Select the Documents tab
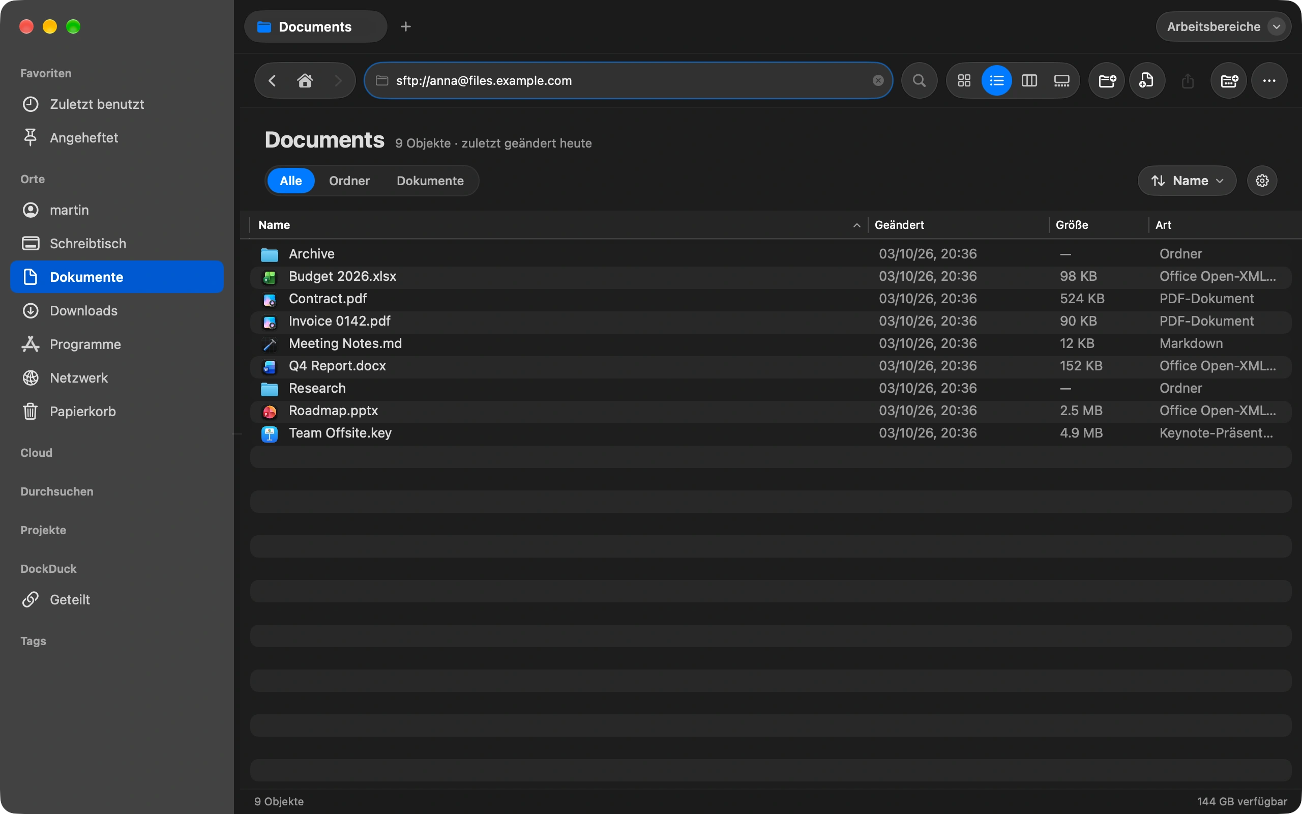The width and height of the screenshot is (1302, 814). pos(315,26)
